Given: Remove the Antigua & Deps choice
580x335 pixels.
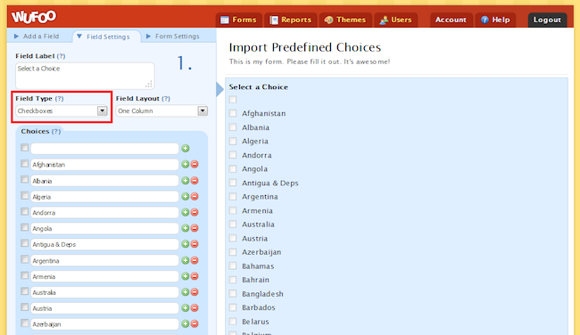Looking at the screenshot, I should click(195, 244).
